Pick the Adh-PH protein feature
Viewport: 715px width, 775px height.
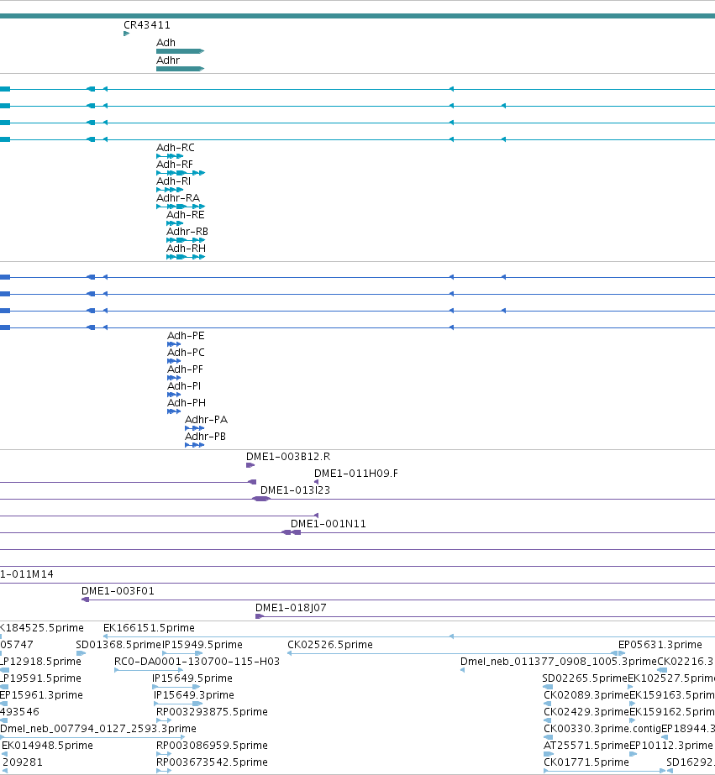[x=174, y=411]
